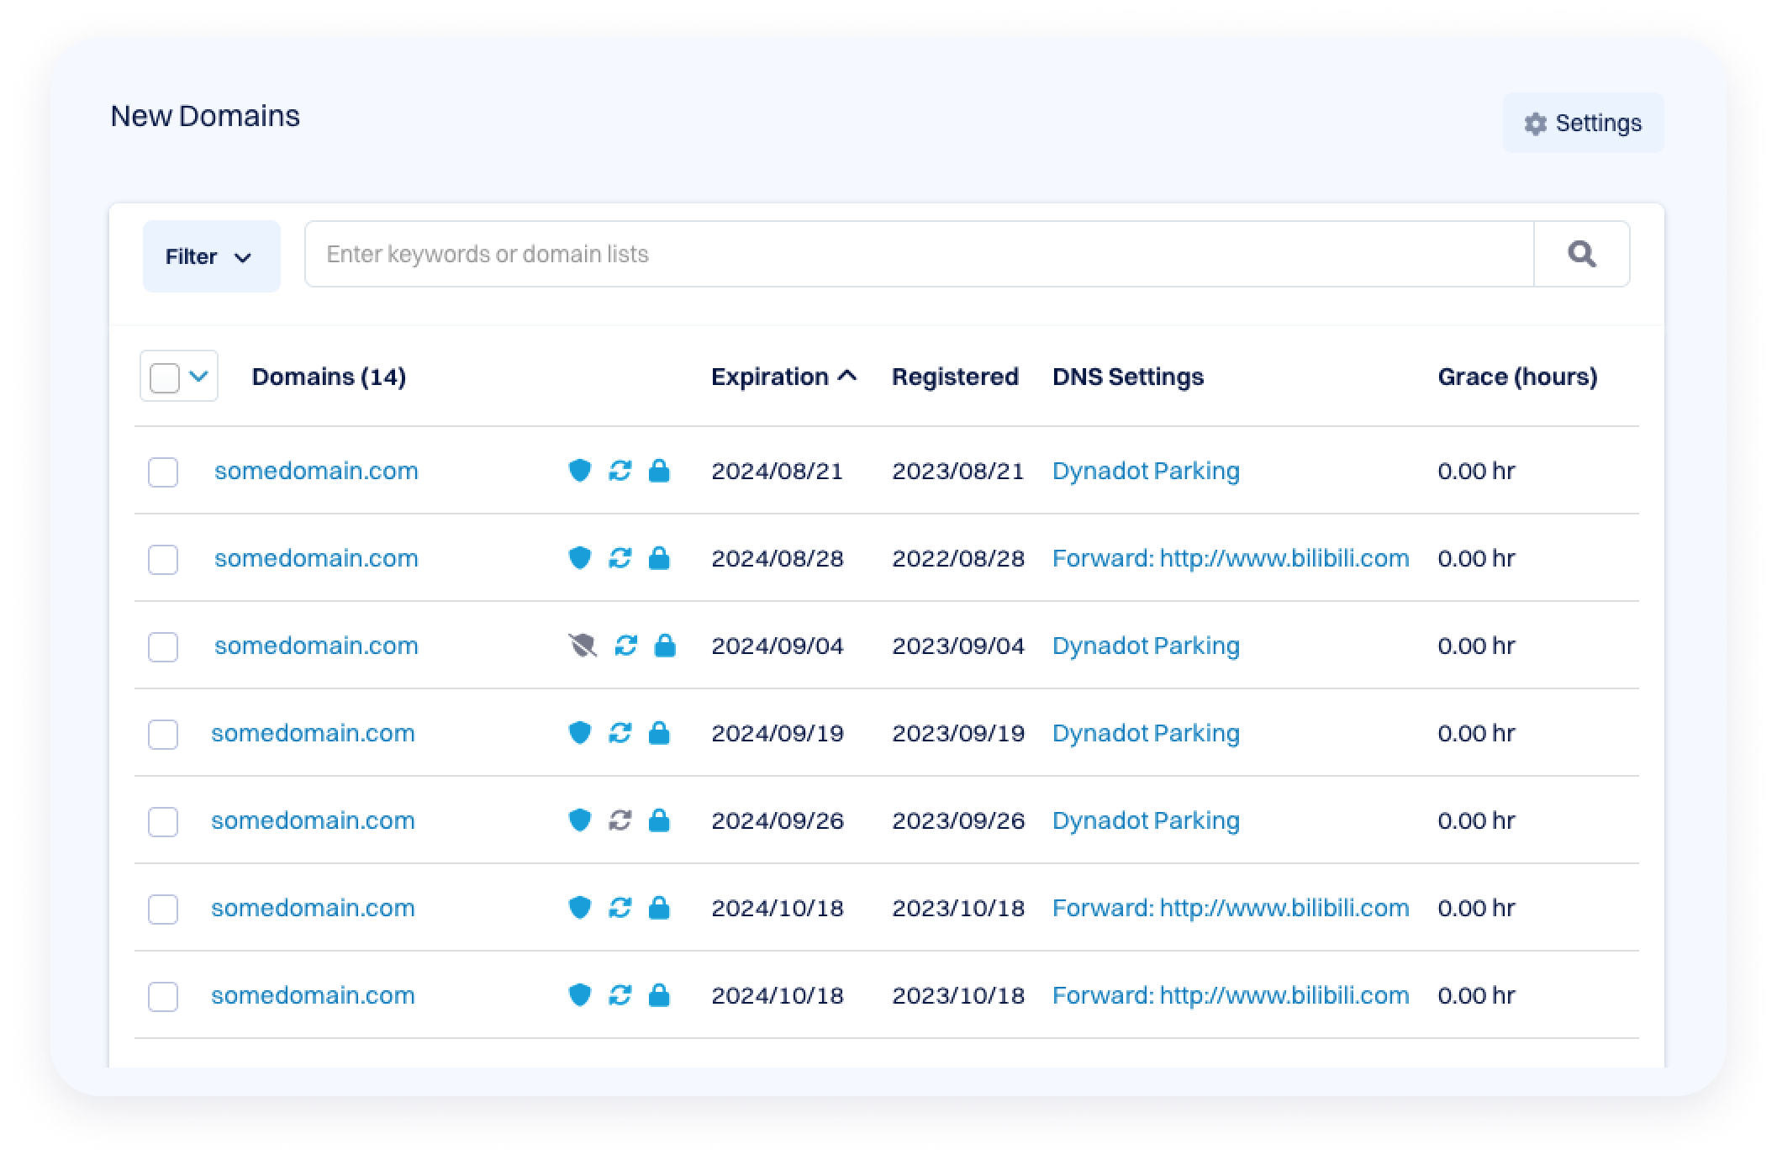
Task: Open Dynadot Parking link on 2024/09/19 row
Action: click(1145, 733)
